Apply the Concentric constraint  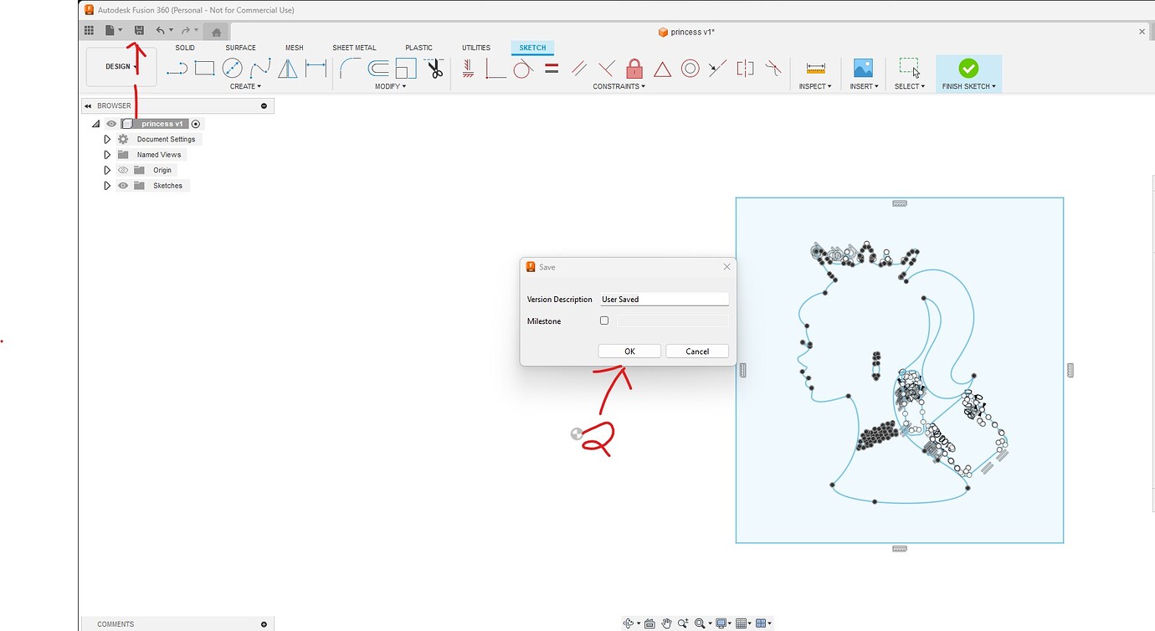690,69
